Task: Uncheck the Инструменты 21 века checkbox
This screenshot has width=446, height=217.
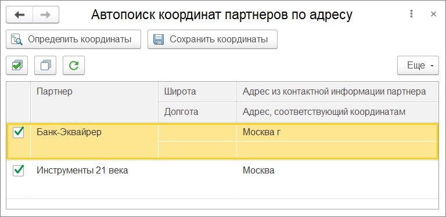Action: [x=19, y=171]
